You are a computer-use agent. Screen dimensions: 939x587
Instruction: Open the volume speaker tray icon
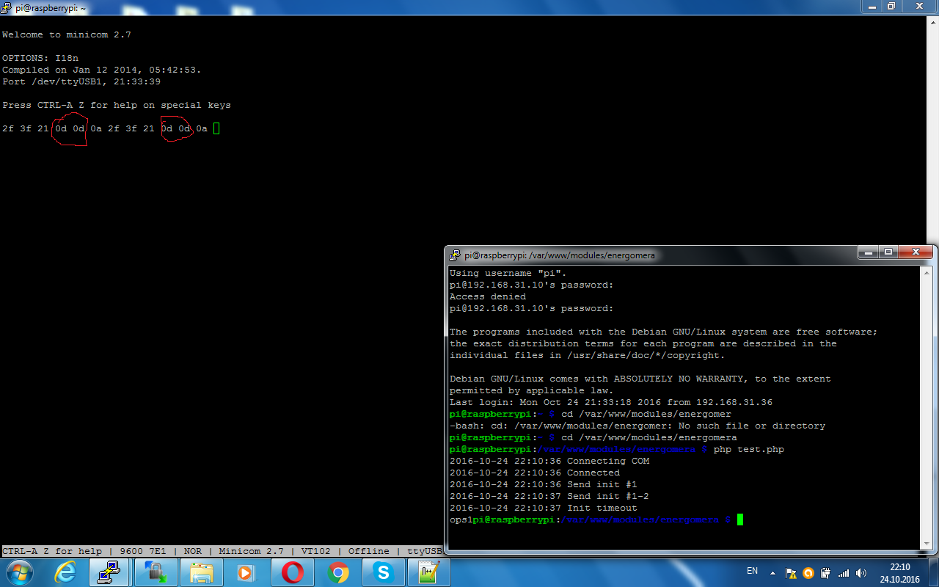tap(861, 573)
